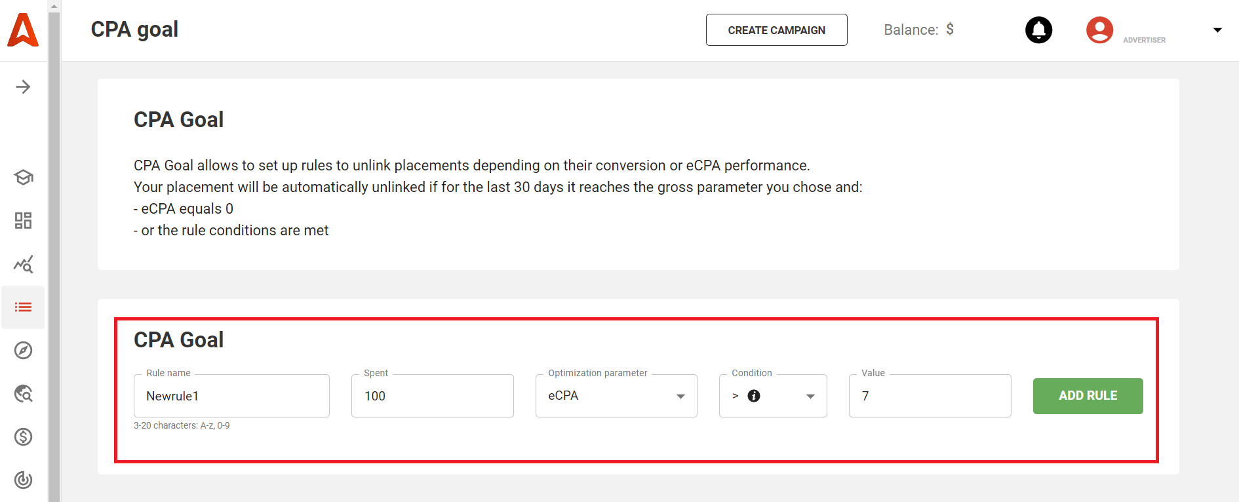Open the Optimization parameter dropdown

pos(680,396)
